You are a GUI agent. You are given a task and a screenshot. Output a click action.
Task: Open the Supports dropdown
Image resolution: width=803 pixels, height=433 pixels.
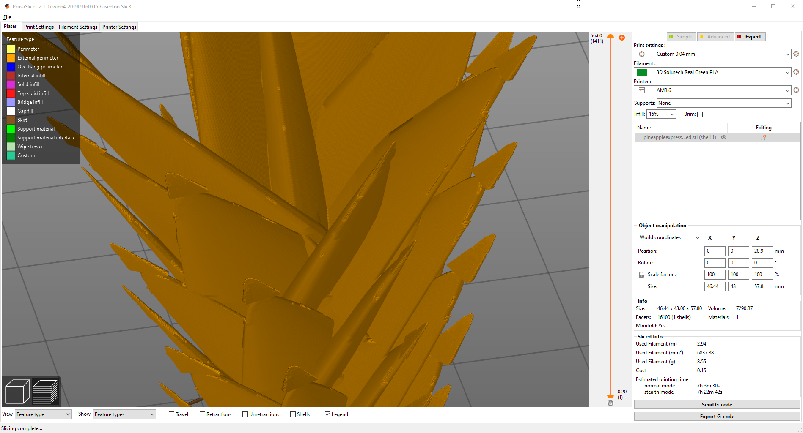724,103
